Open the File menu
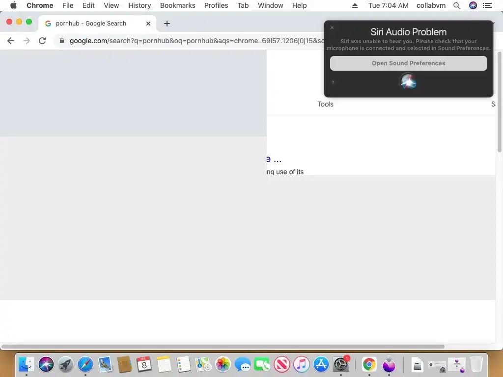The height and width of the screenshot is (377, 503). 68,5
